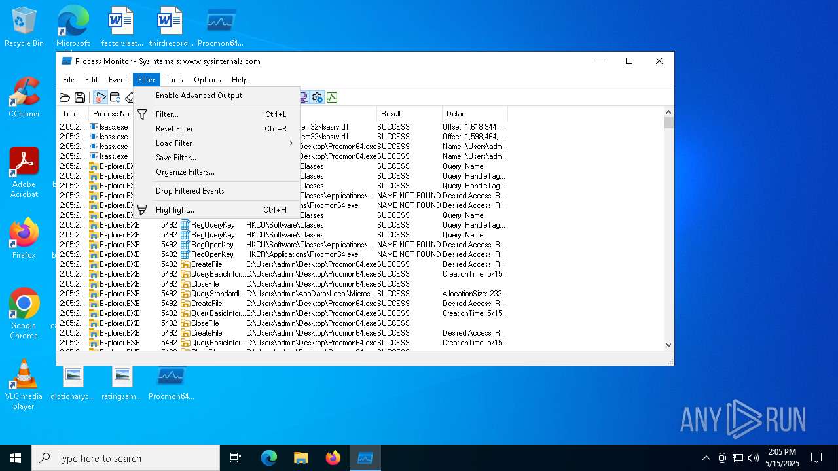Image resolution: width=838 pixels, height=471 pixels.
Task: Open Organize Filters...
Action: (217, 172)
